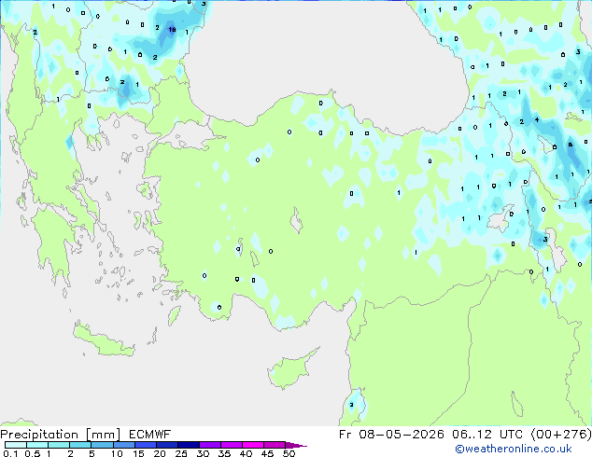Click the 'Precipitation [mm]' label

[x=61, y=435]
